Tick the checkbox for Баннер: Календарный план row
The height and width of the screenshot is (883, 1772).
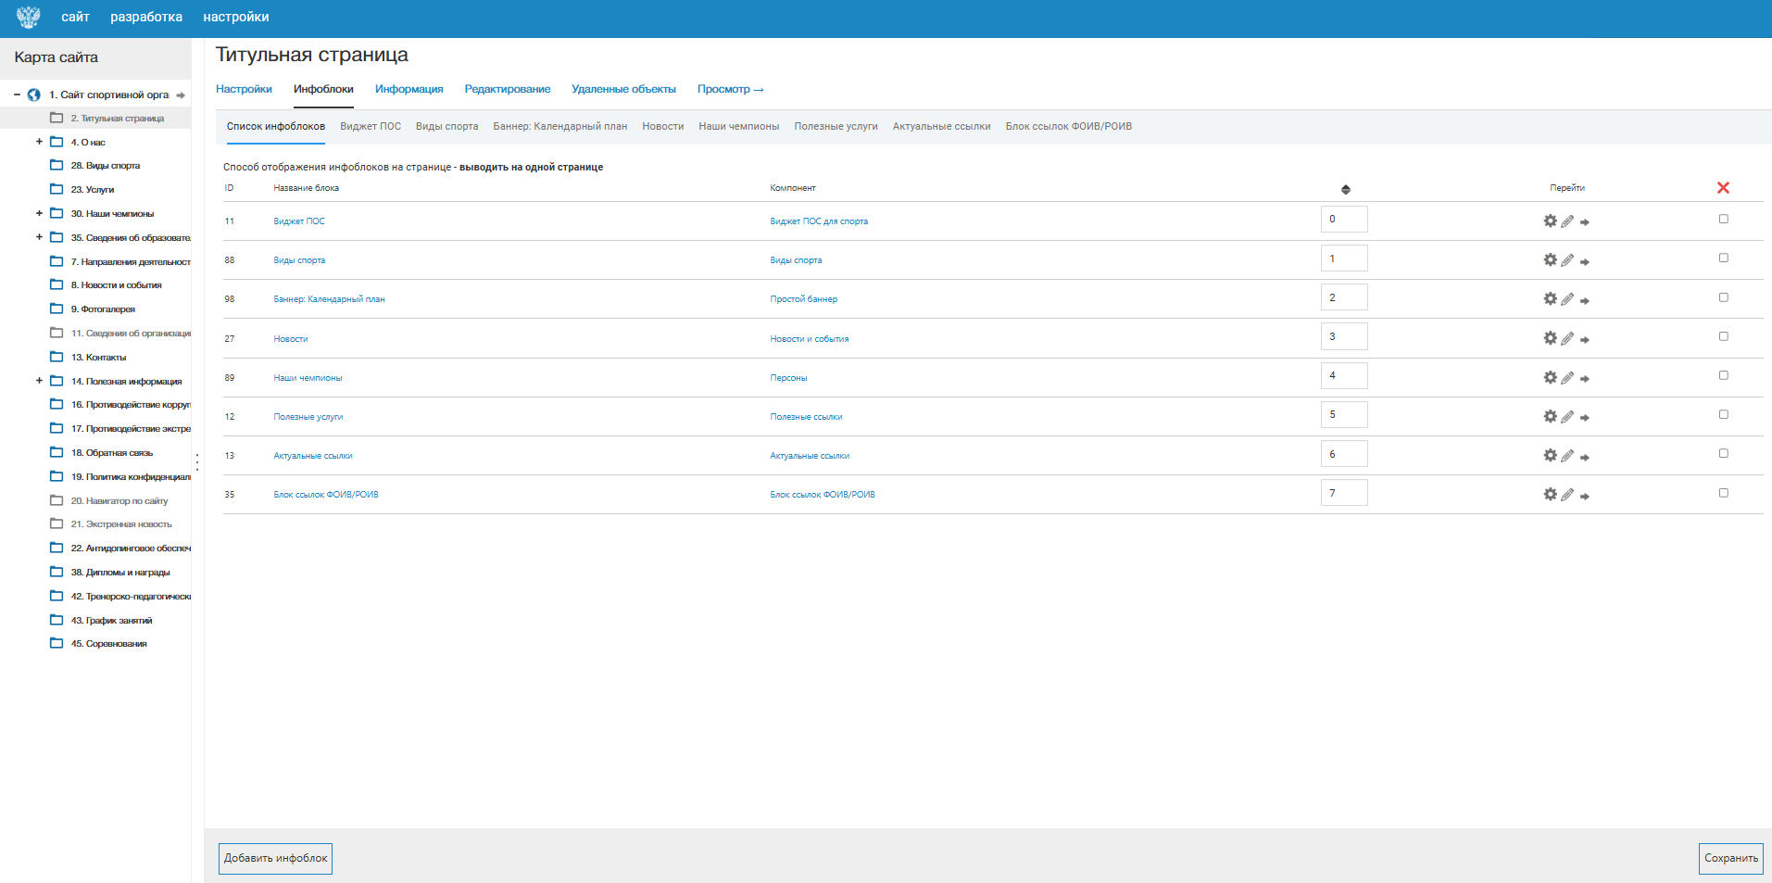point(1723,297)
